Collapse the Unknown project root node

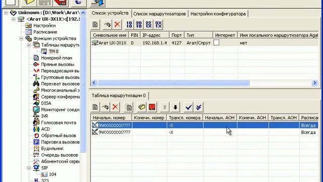click(x=6, y=13)
